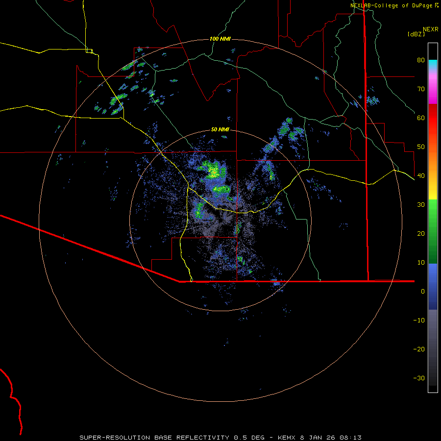Image resolution: width=441 pixels, height=441 pixels.
Task: Click the NEXR label above the color scale
Action: pyautogui.click(x=430, y=29)
